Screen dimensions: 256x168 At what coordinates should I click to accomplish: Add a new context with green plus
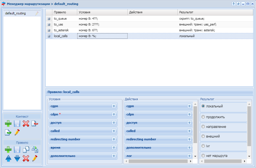tap(8, 123)
